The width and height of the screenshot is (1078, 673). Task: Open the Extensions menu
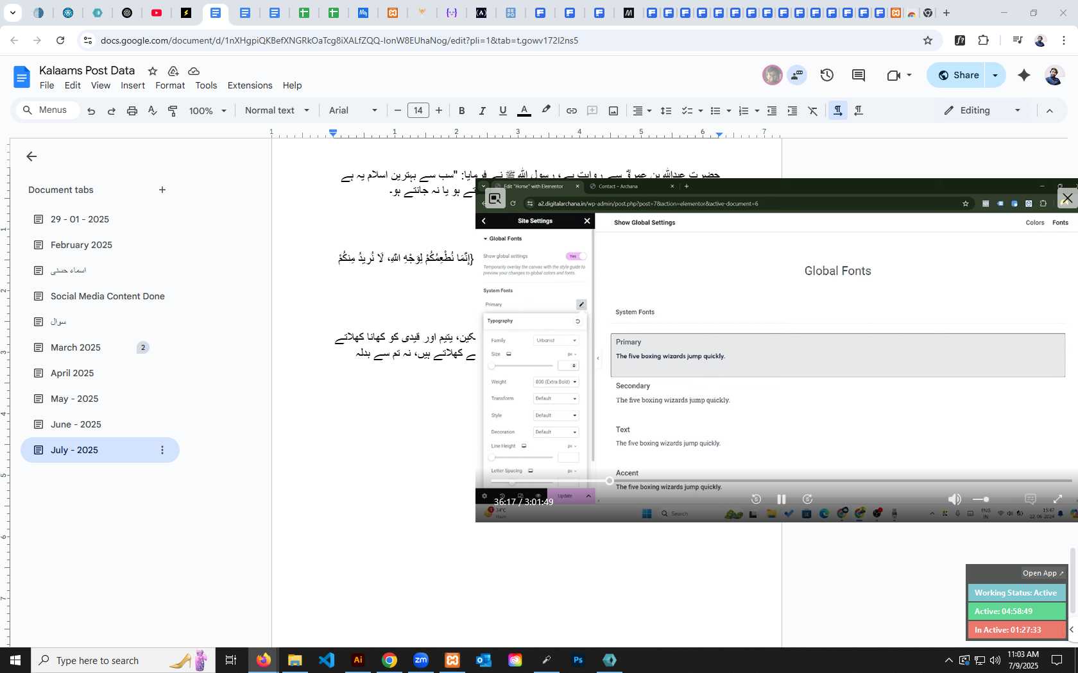coord(250,85)
